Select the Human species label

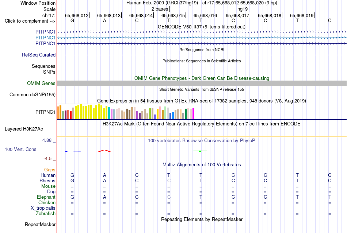click(x=48, y=175)
